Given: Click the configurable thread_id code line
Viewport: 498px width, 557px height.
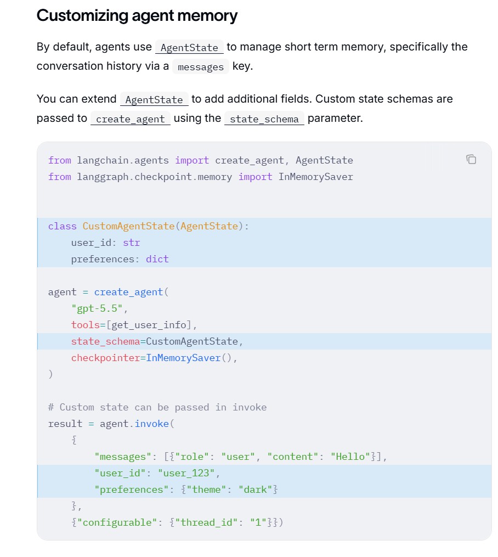Looking at the screenshot, I should click(177, 522).
